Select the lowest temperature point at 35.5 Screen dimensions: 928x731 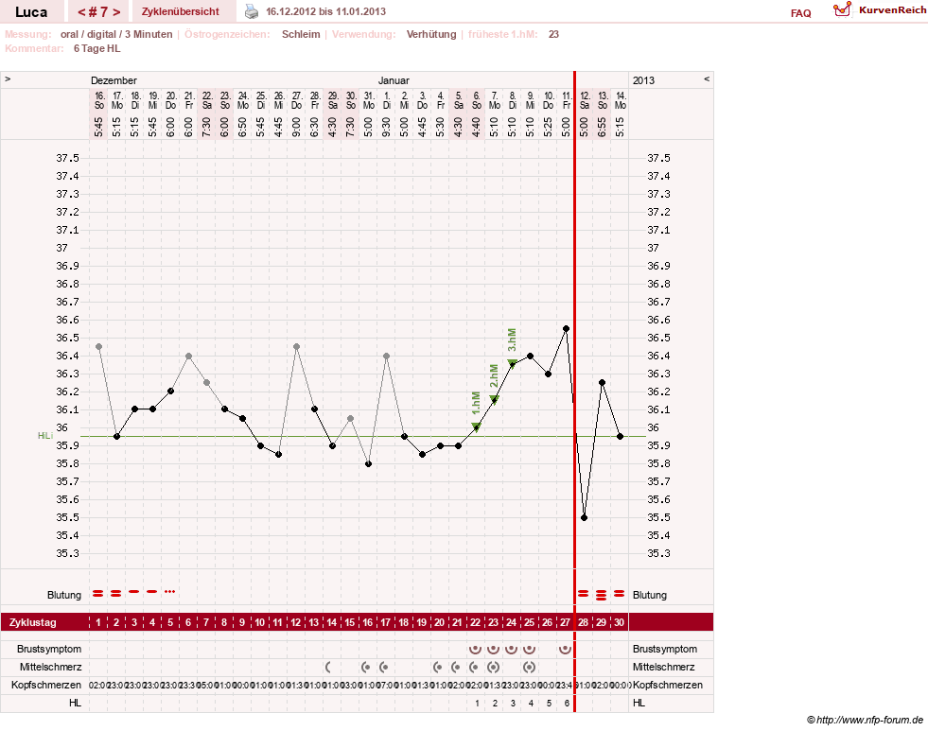585,517
